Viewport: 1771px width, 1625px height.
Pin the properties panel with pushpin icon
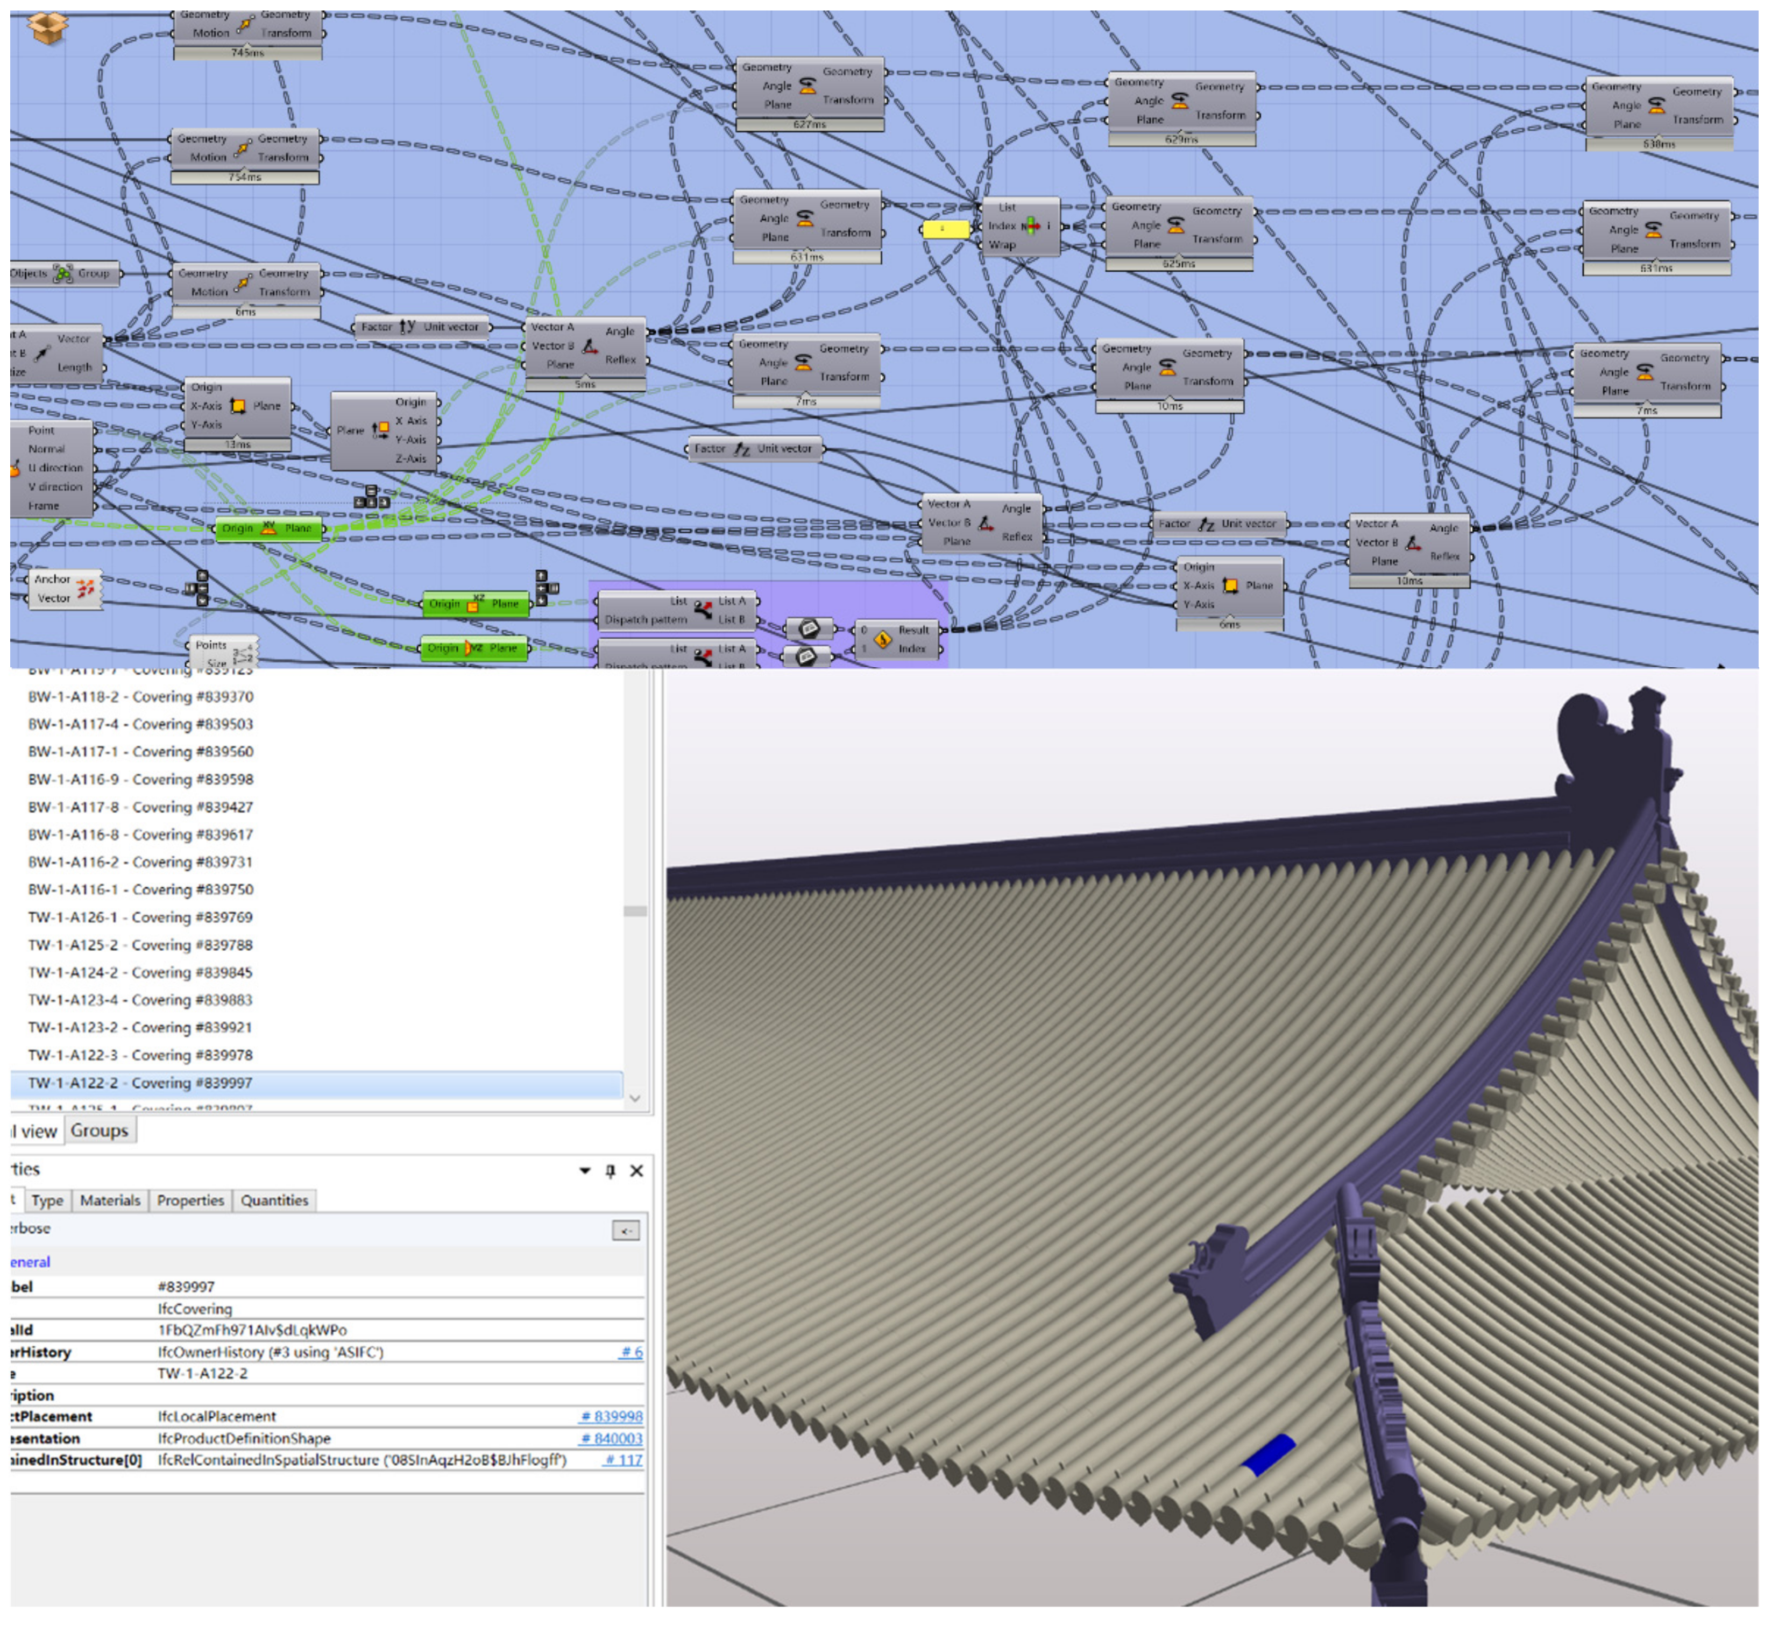[610, 1171]
